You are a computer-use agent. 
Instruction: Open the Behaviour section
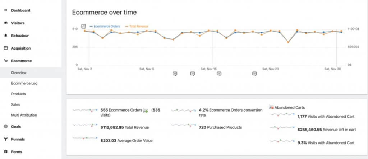click(20, 36)
